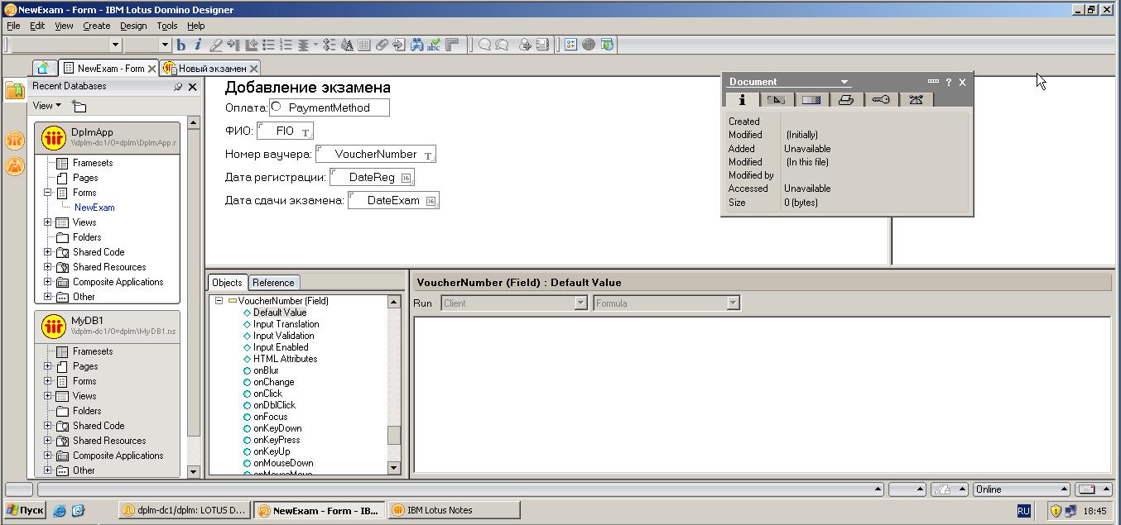Image resolution: width=1121 pixels, height=525 pixels.
Task: Expand Composite Applications under DplmApp
Action: click(48, 282)
